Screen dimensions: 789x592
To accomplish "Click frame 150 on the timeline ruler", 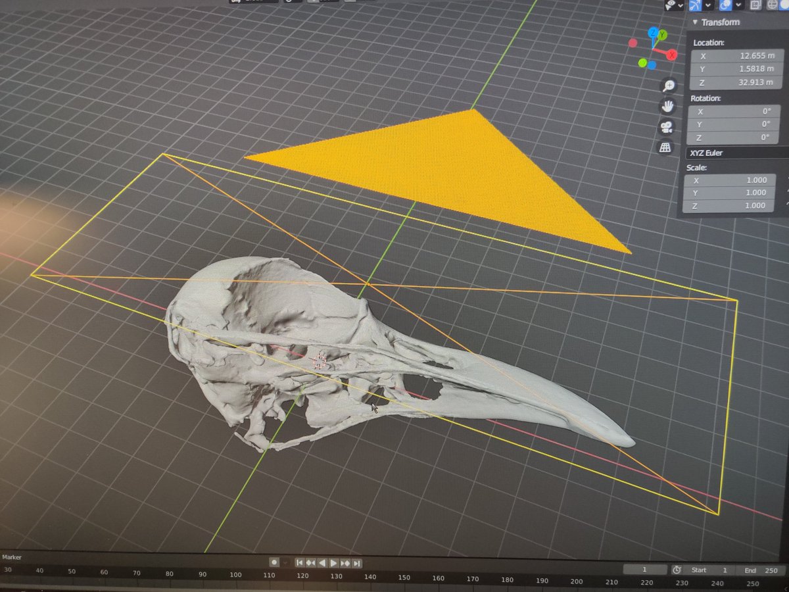I will pos(404,578).
